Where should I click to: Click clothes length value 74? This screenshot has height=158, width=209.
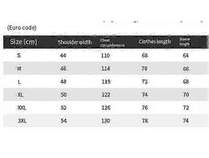[x=145, y=95]
